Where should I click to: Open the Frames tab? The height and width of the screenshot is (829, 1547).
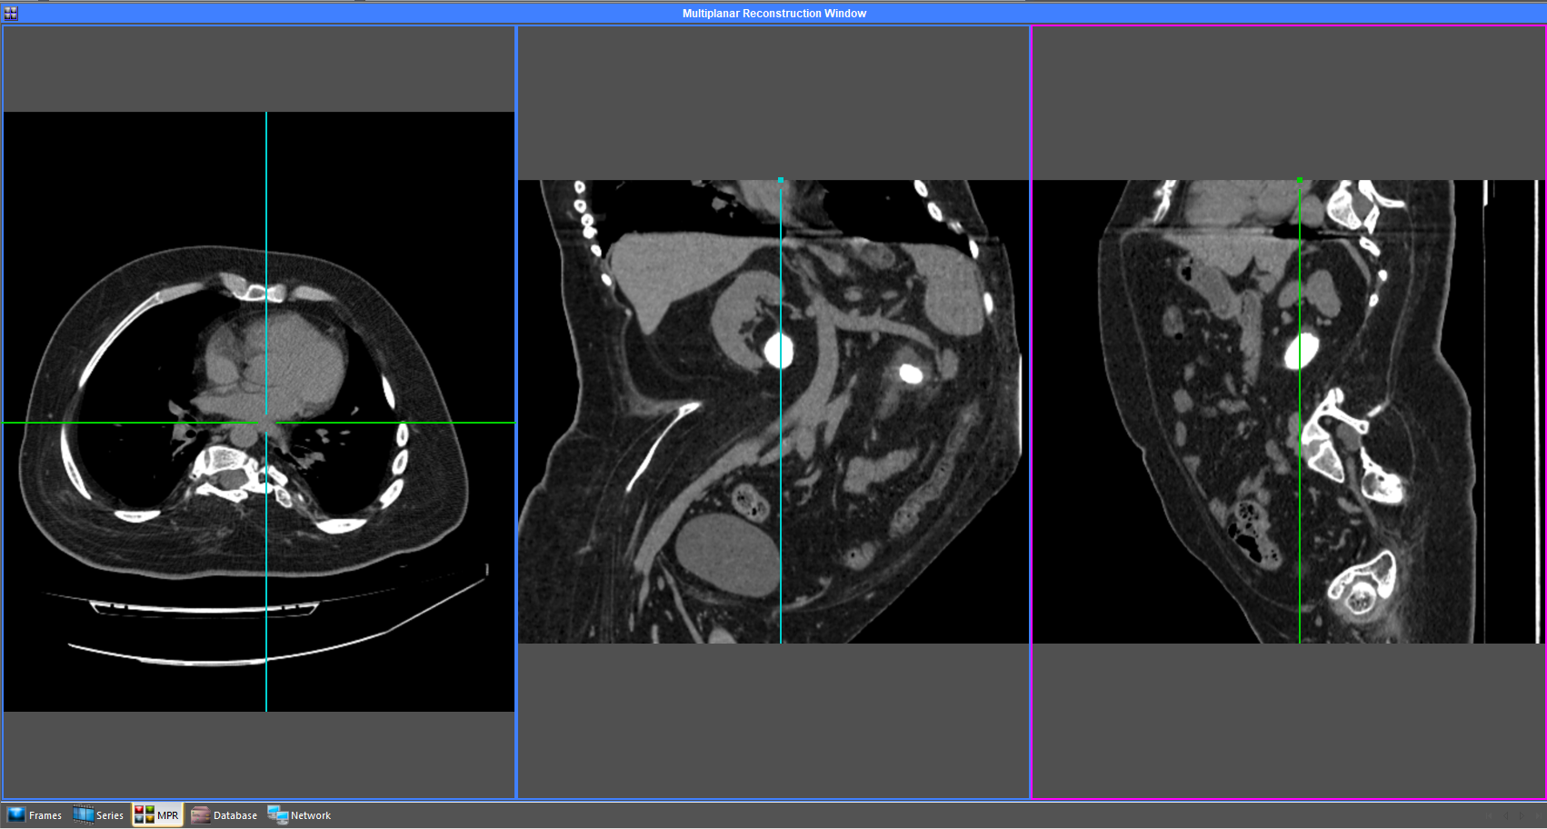click(x=35, y=815)
